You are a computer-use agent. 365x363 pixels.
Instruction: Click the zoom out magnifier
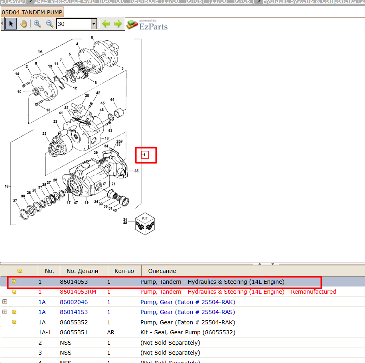pos(49,24)
